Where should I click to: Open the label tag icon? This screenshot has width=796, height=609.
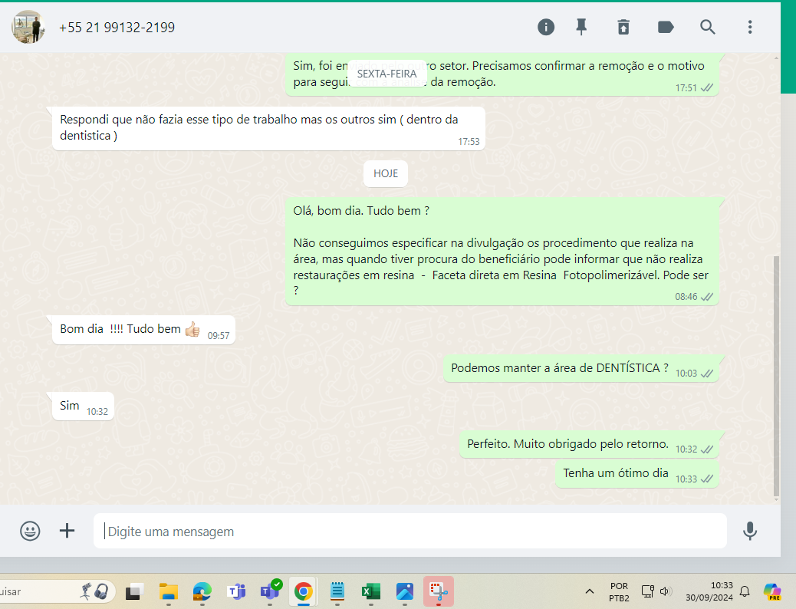pos(666,28)
